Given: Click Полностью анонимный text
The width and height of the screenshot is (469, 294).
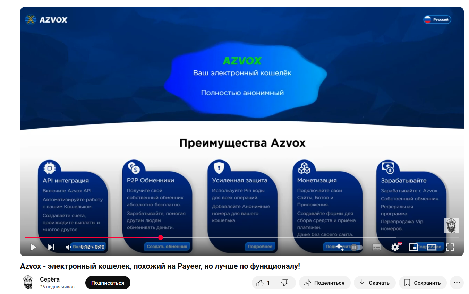Looking at the screenshot, I should coord(242,93).
